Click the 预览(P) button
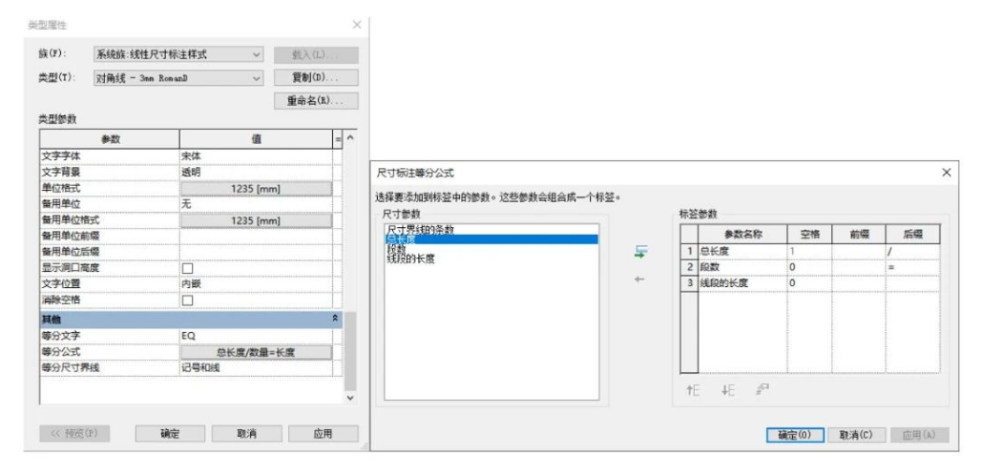 click(74, 433)
